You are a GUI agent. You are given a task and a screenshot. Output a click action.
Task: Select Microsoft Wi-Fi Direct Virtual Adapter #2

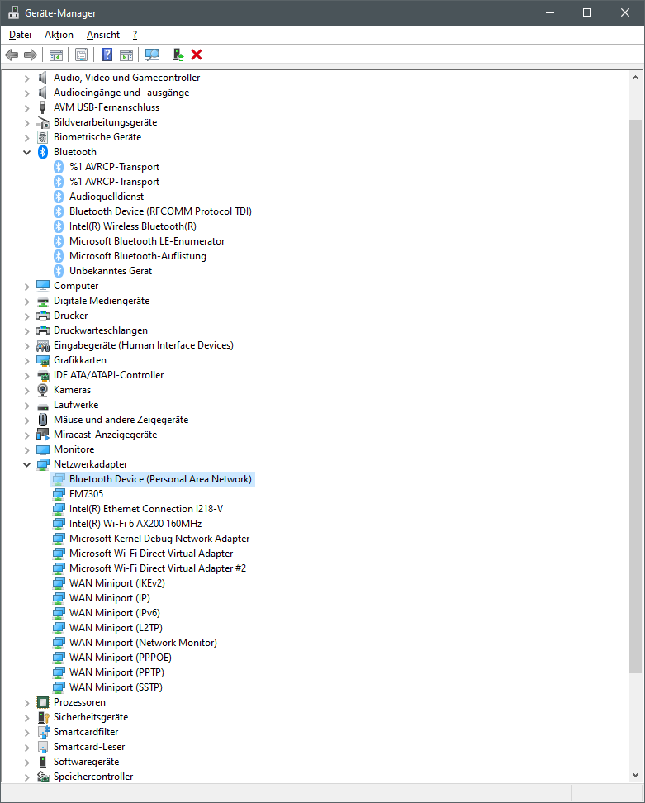[158, 568]
